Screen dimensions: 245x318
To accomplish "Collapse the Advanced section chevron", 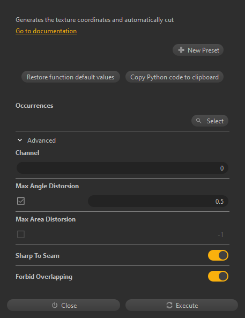I will pos(20,140).
